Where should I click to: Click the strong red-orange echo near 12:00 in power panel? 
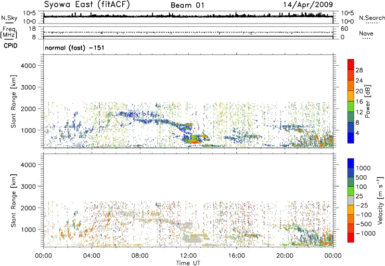click(195, 141)
